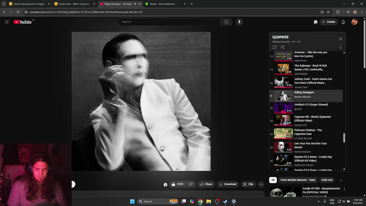Open the Chrome three-dot menu
The height and width of the screenshot is (206, 366).
click(362, 12)
